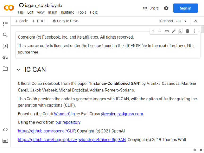
Task: Open the Insert menu
Action: pos(53,12)
